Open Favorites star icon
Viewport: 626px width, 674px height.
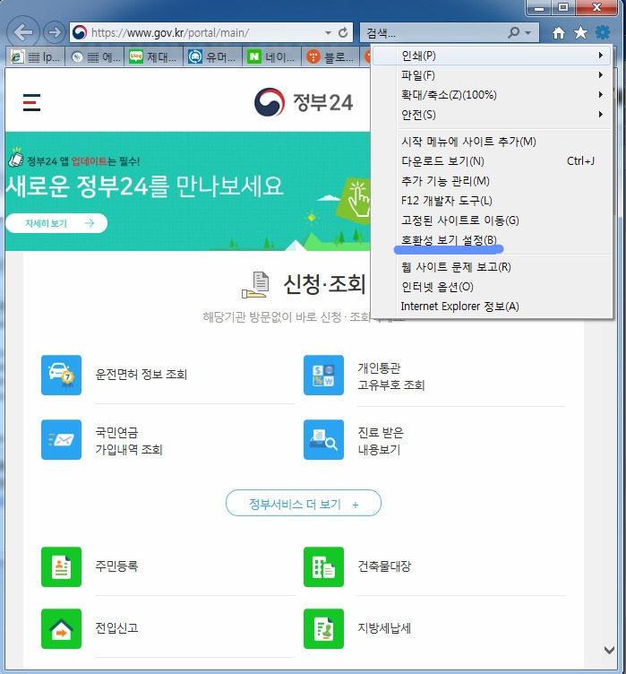pyautogui.click(x=580, y=32)
